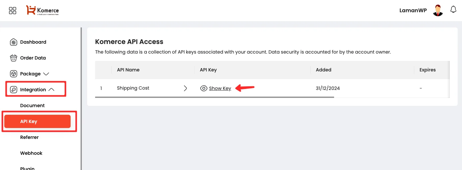Click the Order Data basket icon
Screen dimensions: 462x170
tap(13, 58)
